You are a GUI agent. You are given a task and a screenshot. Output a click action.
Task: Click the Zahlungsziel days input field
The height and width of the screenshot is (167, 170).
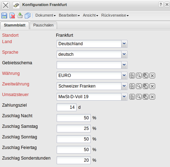pyautogui.click(x=67, y=107)
